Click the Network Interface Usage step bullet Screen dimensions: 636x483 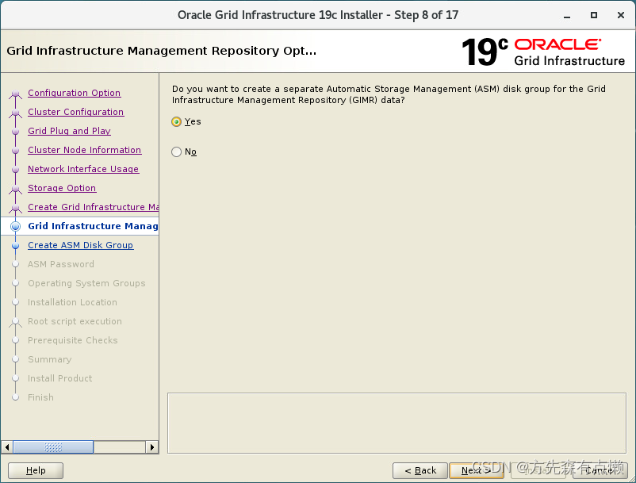[x=15, y=170]
